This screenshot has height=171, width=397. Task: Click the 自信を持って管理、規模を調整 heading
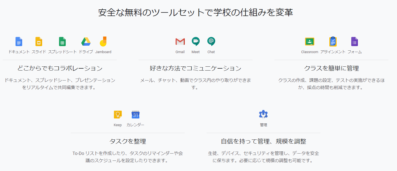[x=263, y=141]
